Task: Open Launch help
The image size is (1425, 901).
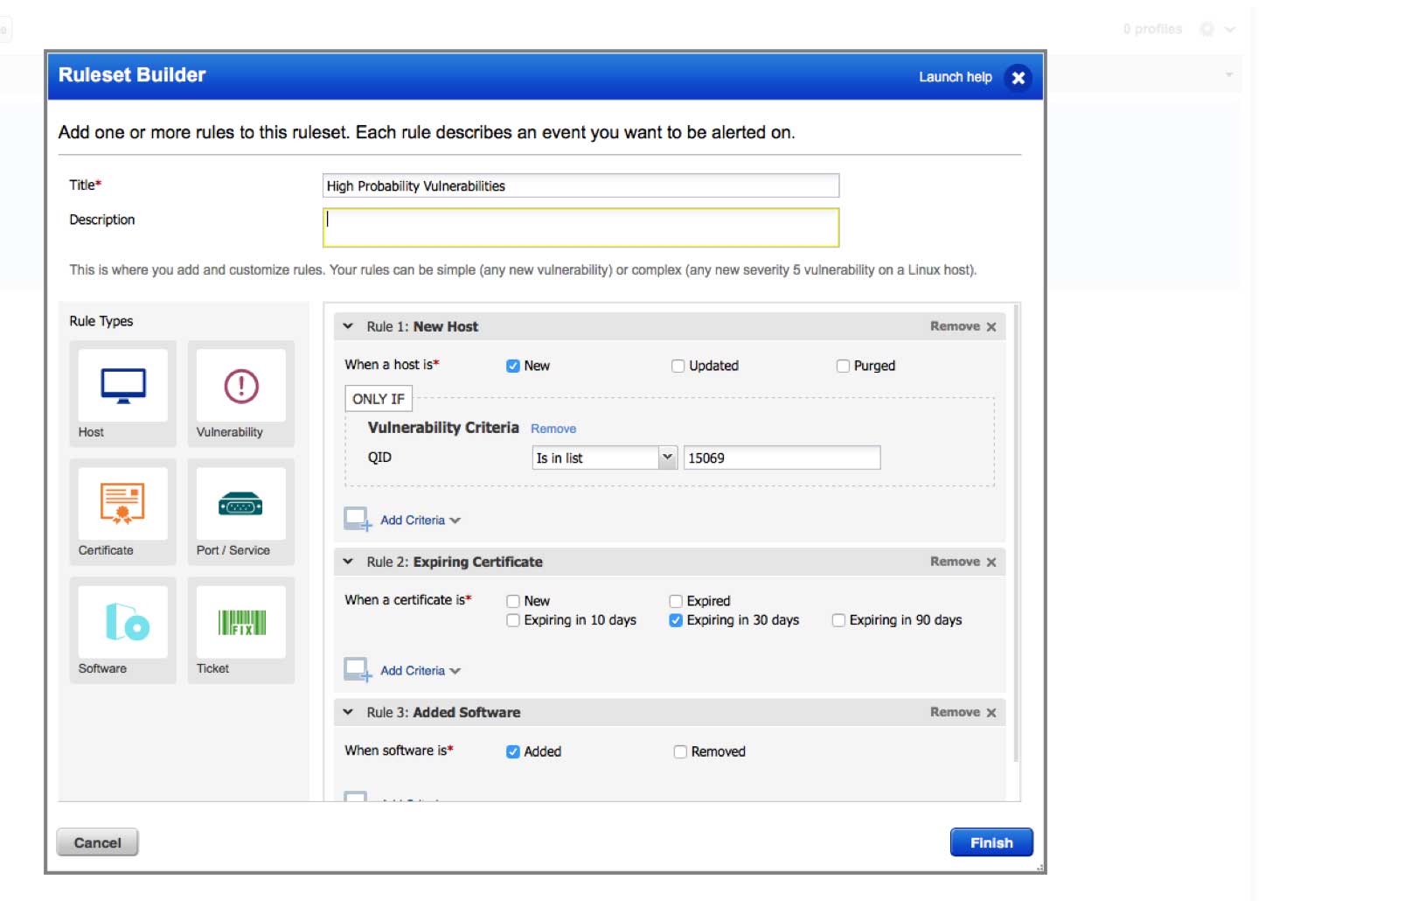Action: click(x=955, y=77)
